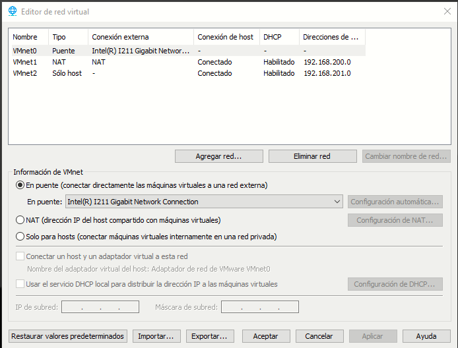458x348 pixels.
Task: Click the 'Agregar red...' button
Action: point(219,156)
